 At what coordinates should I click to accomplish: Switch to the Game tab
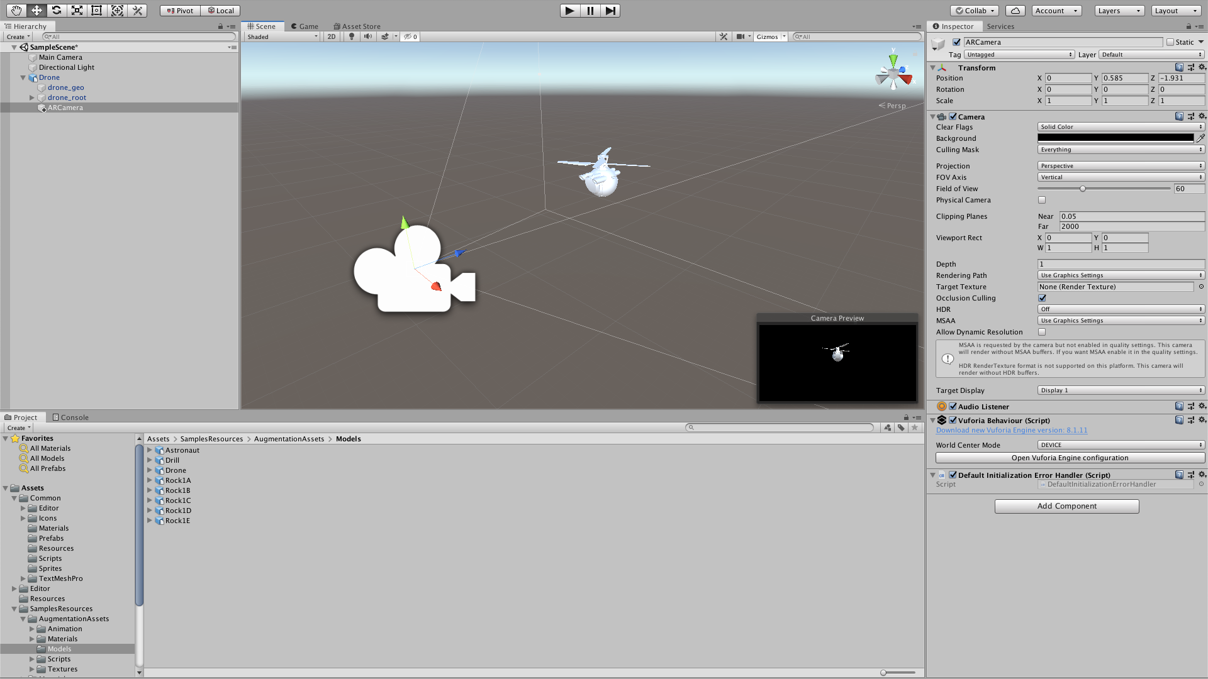click(305, 26)
